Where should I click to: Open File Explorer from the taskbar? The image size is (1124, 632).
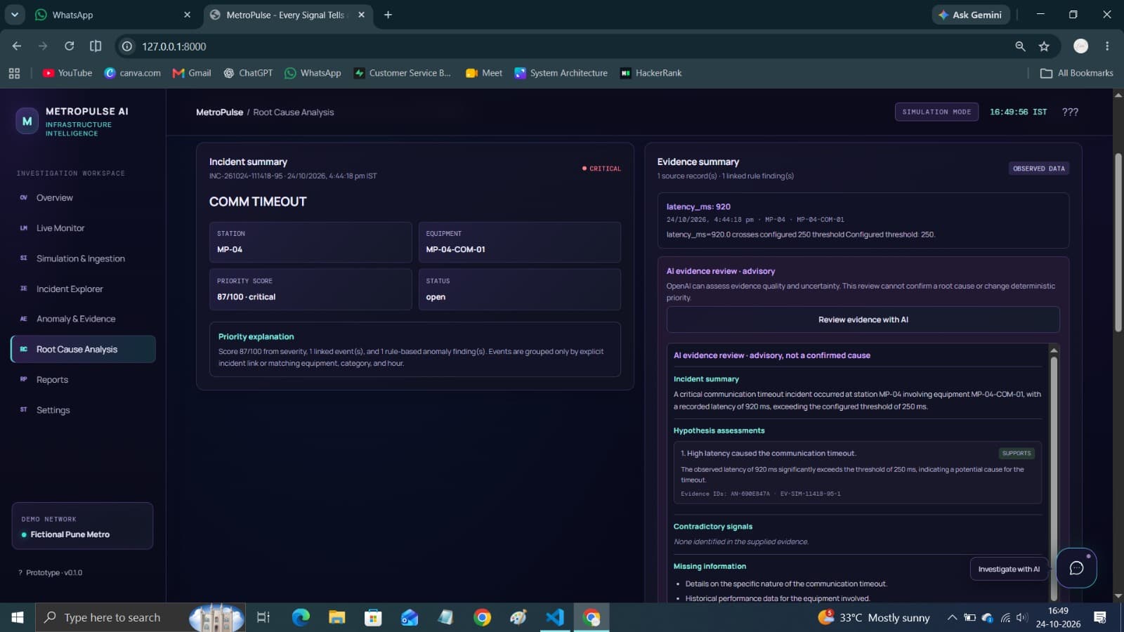pos(336,617)
